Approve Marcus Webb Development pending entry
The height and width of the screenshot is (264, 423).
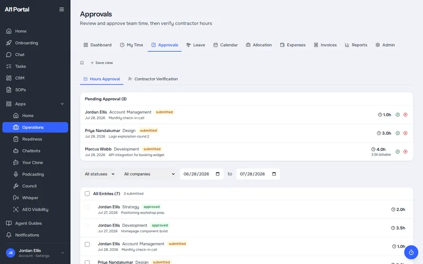pos(398,152)
